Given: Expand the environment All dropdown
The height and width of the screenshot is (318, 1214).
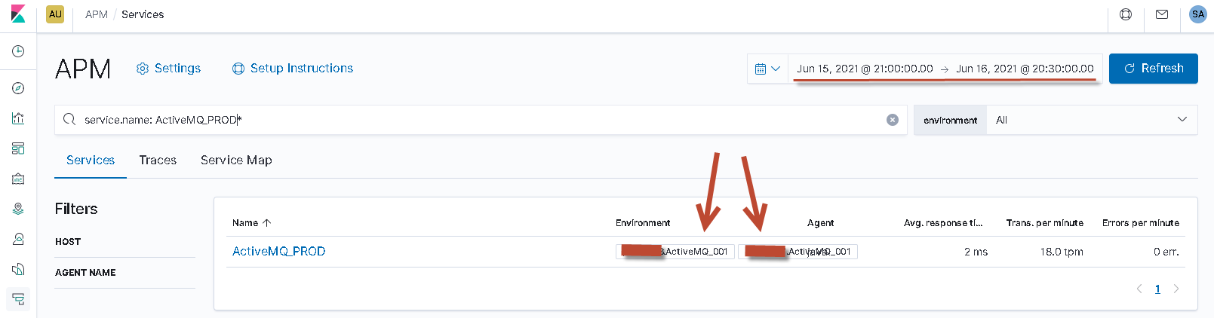Looking at the screenshot, I should pos(1092,120).
